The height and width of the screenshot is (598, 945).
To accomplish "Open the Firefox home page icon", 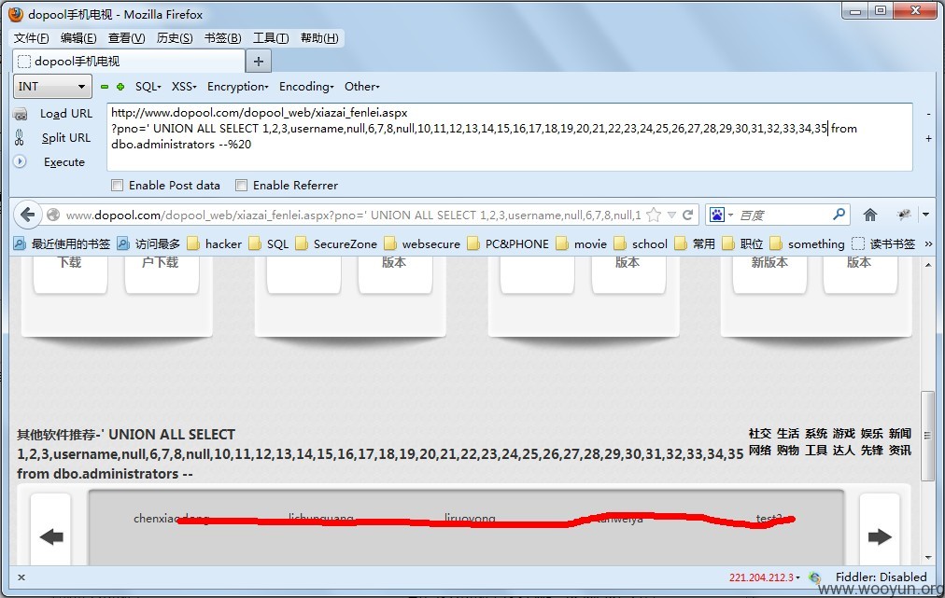I will 869,215.
